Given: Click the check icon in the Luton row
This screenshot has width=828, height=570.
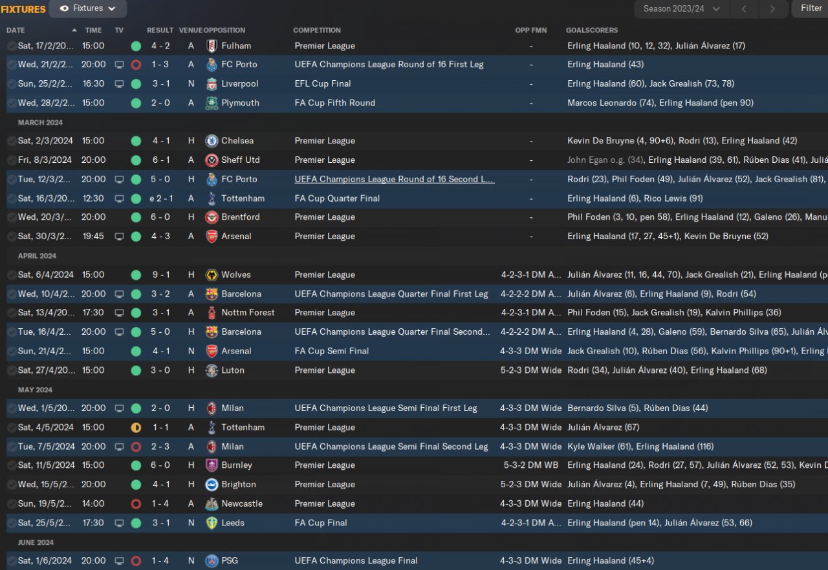Looking at the screenshot, I should (x=12, y=370).
